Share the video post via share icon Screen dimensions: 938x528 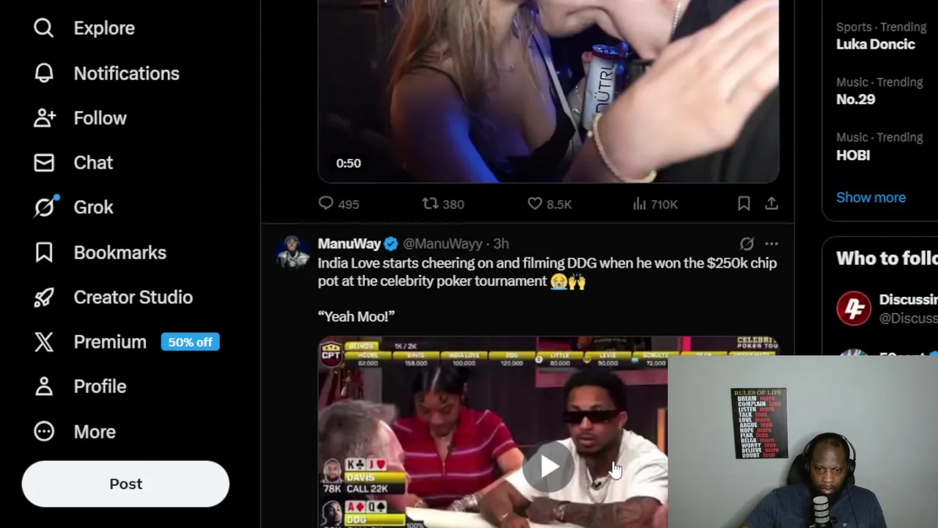[772, 203]
